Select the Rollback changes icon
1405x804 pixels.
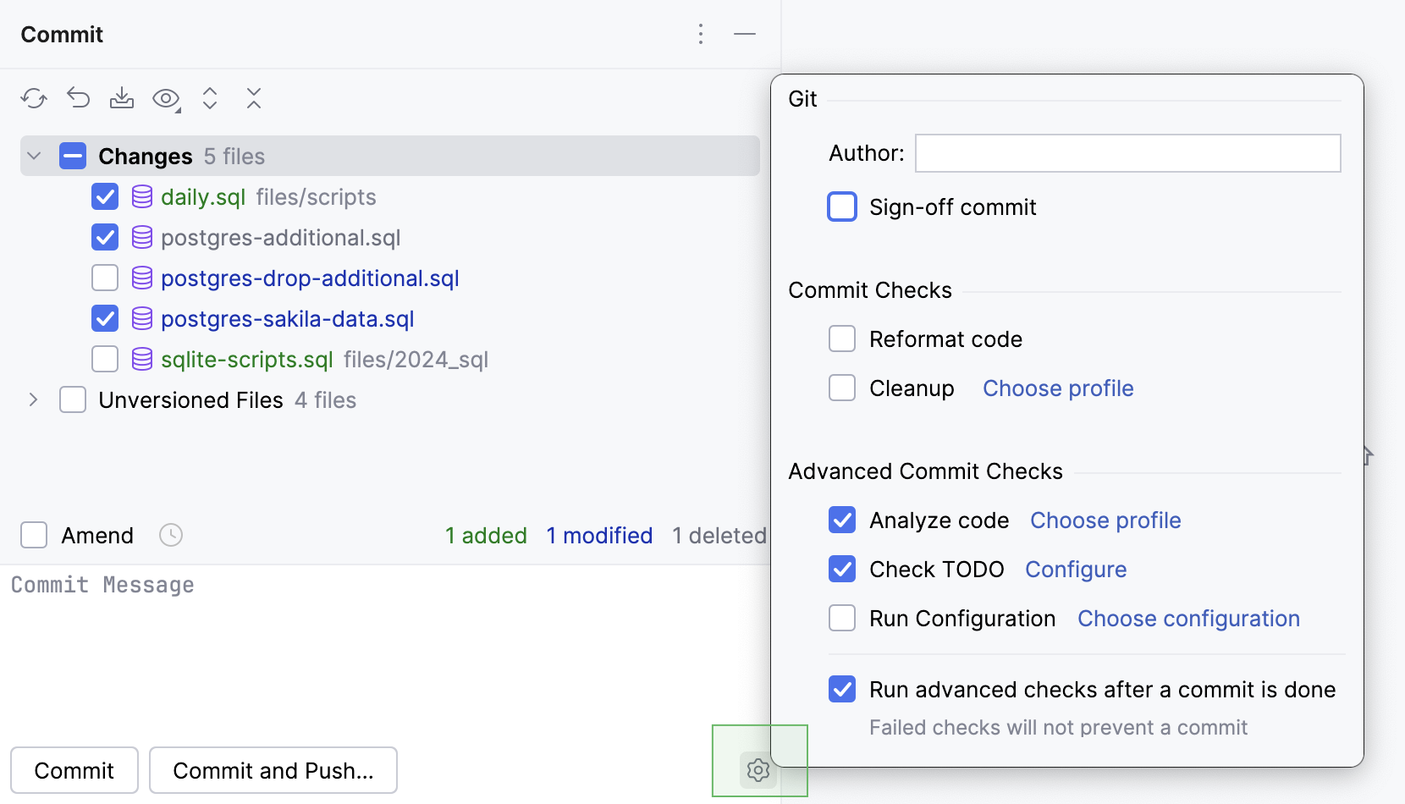pyautogui.click(x=78, y=98)
